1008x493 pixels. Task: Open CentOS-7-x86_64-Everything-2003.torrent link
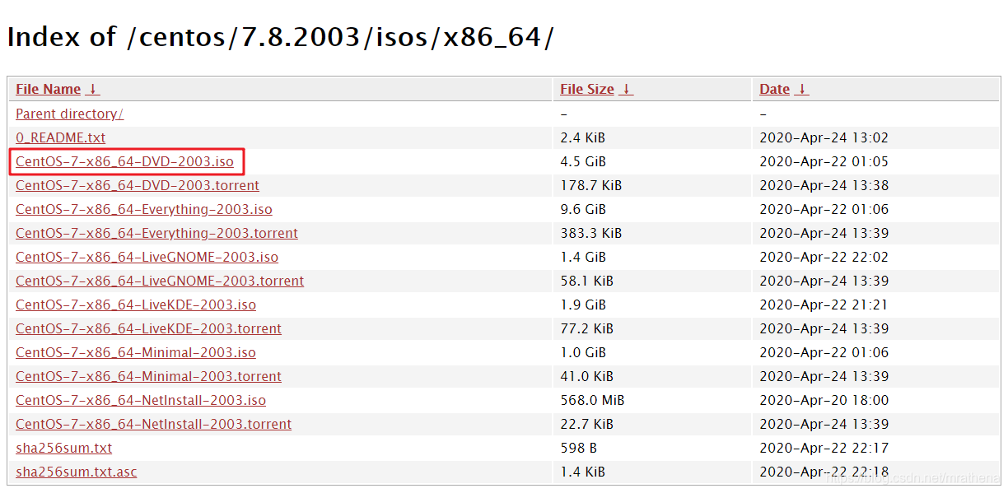click(156, 233)
